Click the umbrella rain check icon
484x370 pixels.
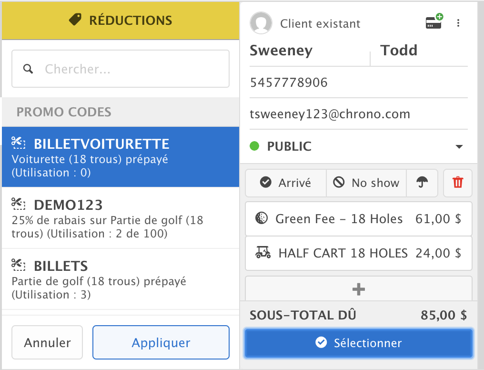click(x=422, y=183)
